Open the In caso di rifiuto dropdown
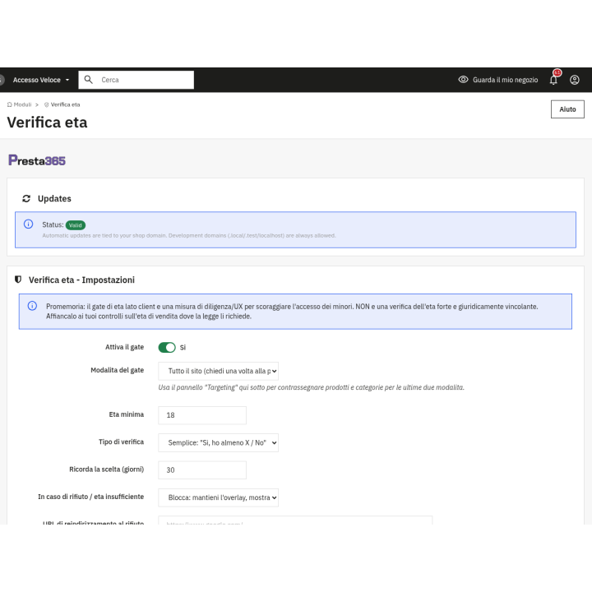592x592 pixels. (x=218, y=497)
